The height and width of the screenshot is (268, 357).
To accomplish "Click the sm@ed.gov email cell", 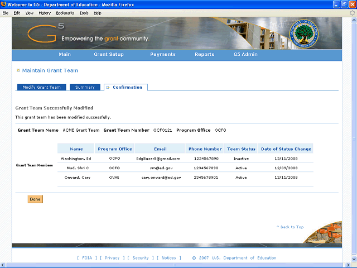I will pyautogui.click(x=161, y=168).
